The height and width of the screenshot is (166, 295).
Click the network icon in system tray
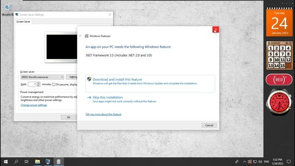[255, 162]
